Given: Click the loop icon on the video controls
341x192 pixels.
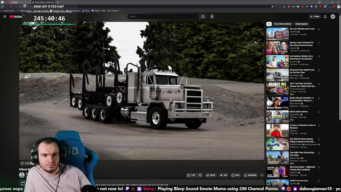Looking at the screenshot, I should coord(22,163).
